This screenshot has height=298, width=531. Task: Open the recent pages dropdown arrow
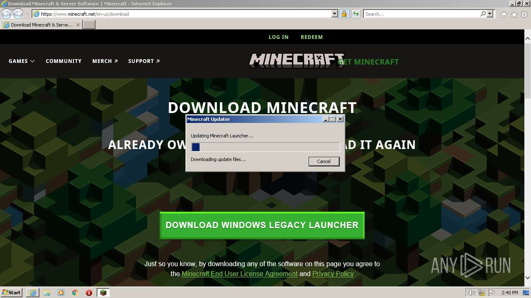coord(27,14)
